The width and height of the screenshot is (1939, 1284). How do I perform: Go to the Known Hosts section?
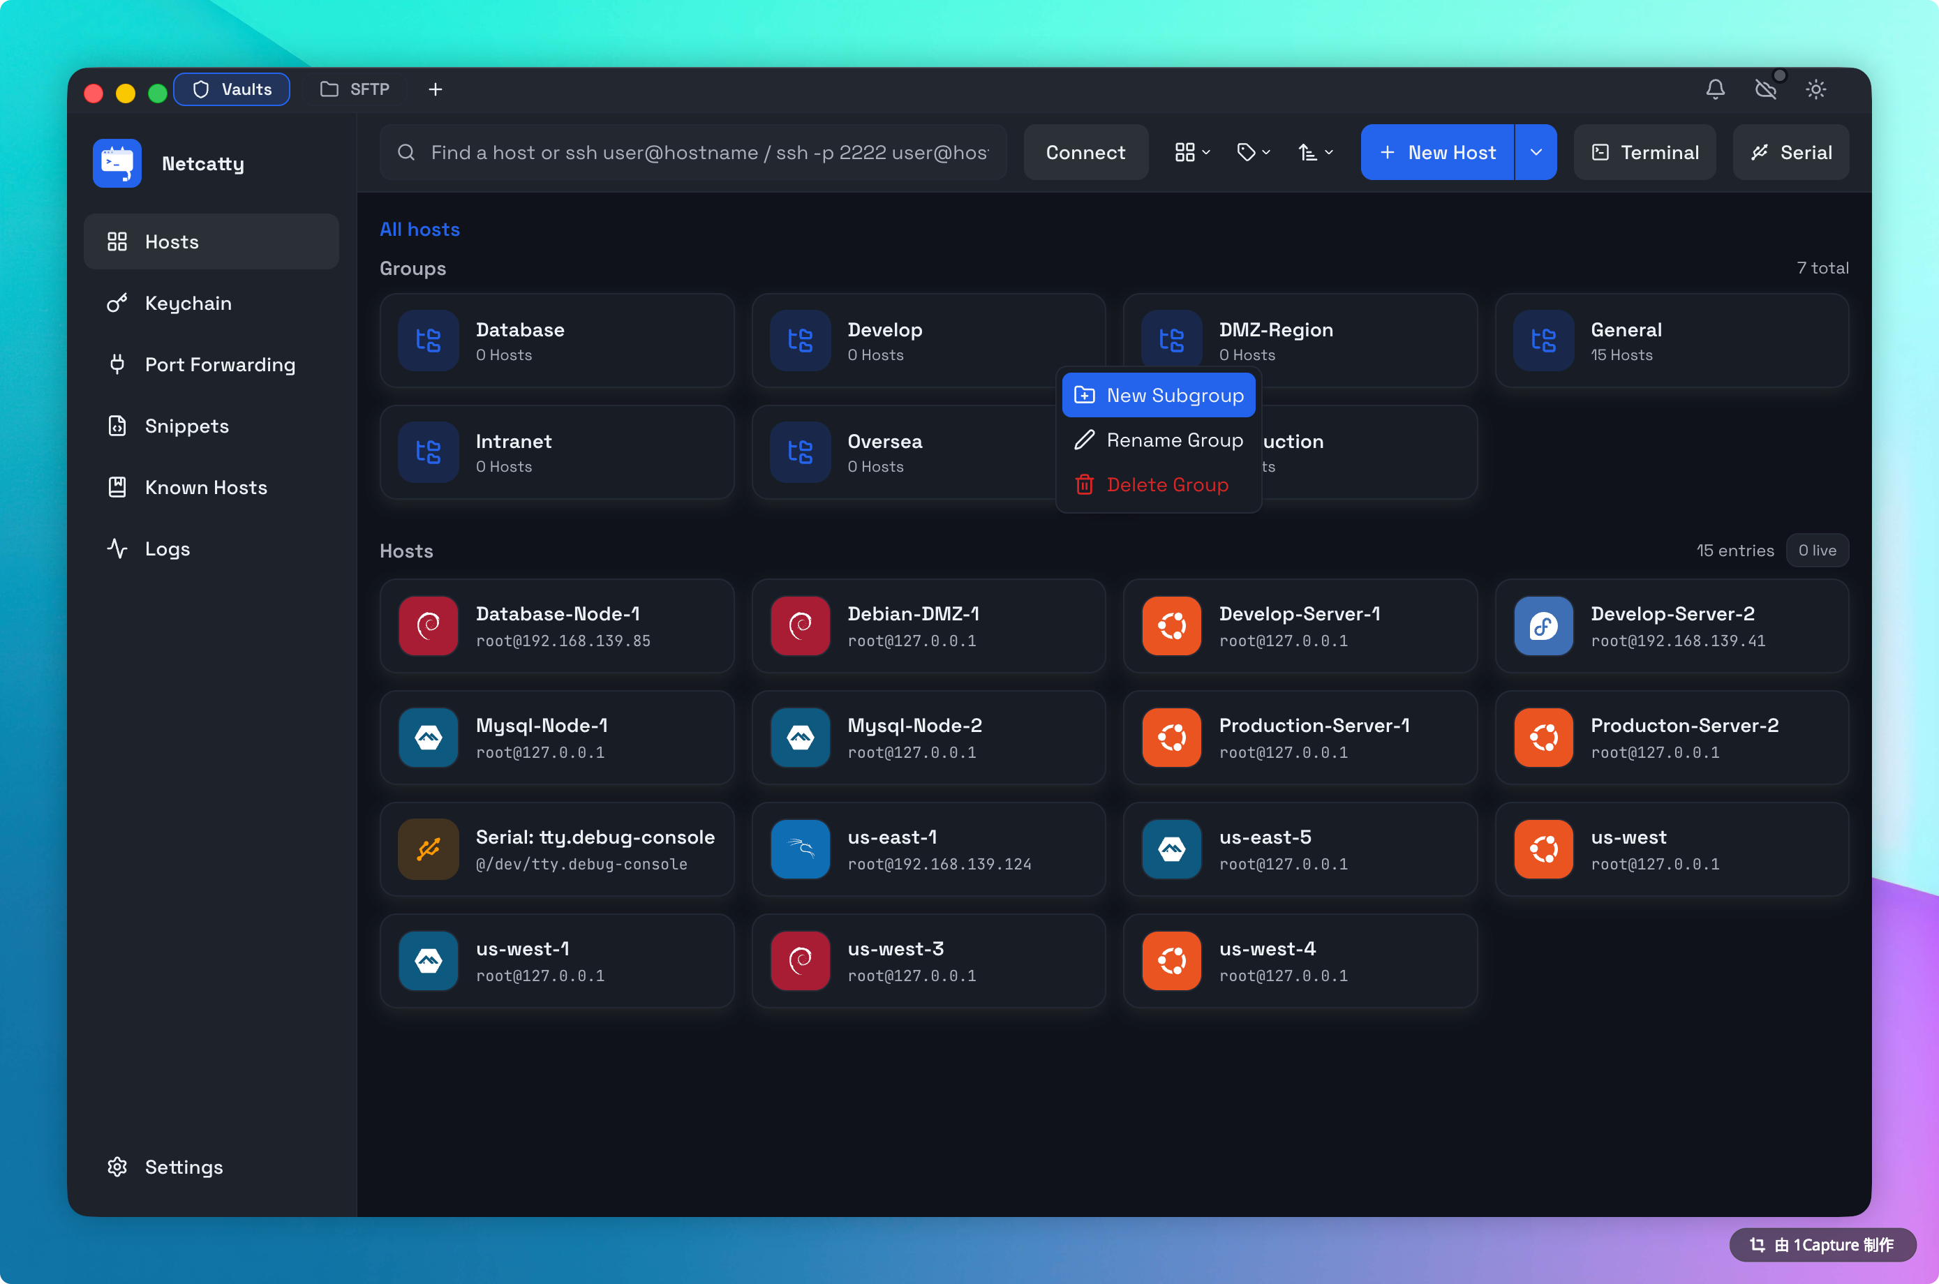[205, 487]
